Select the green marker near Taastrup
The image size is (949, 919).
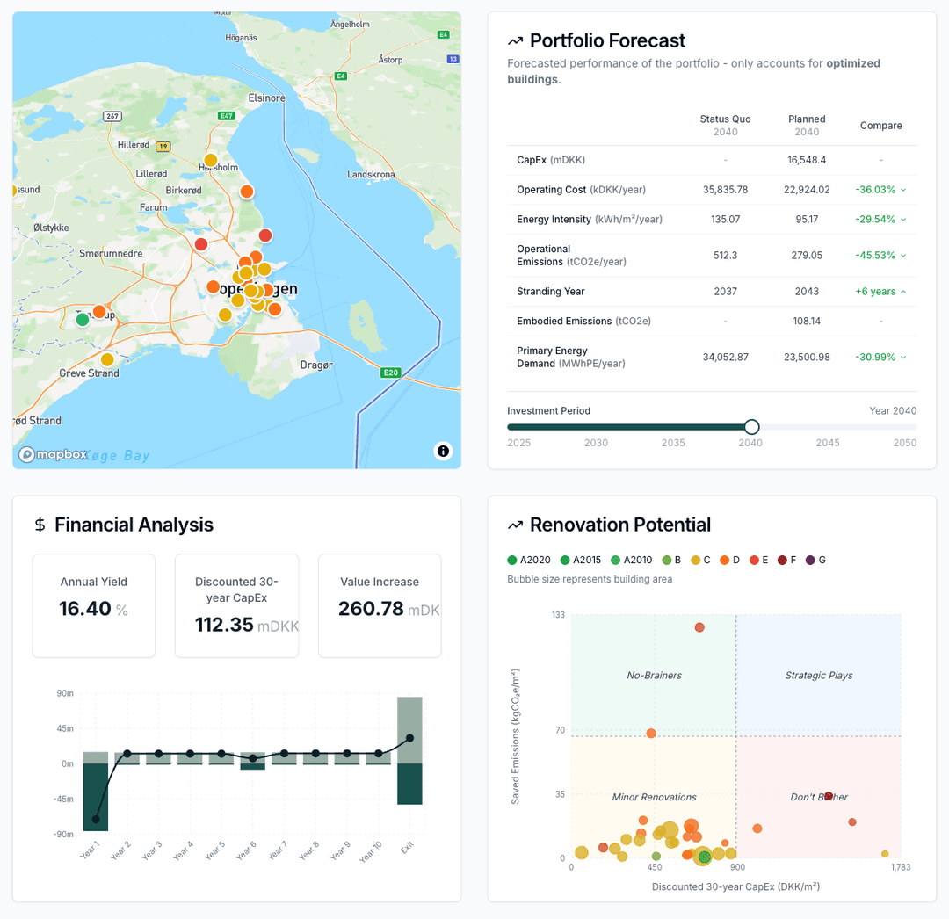[x=83, y=319]
